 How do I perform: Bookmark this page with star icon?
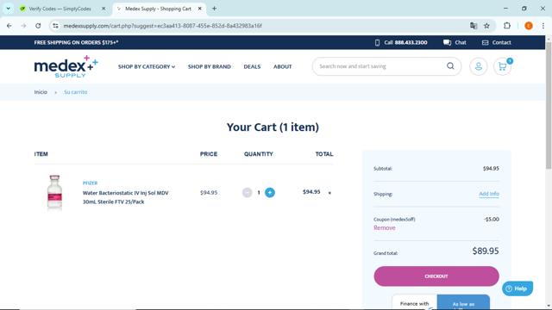[486, 26]
